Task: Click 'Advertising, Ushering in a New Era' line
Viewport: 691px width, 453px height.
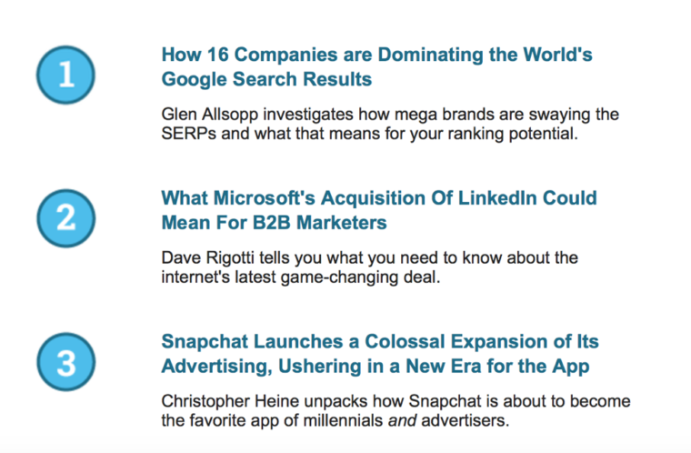Action: tap(376, 367)
